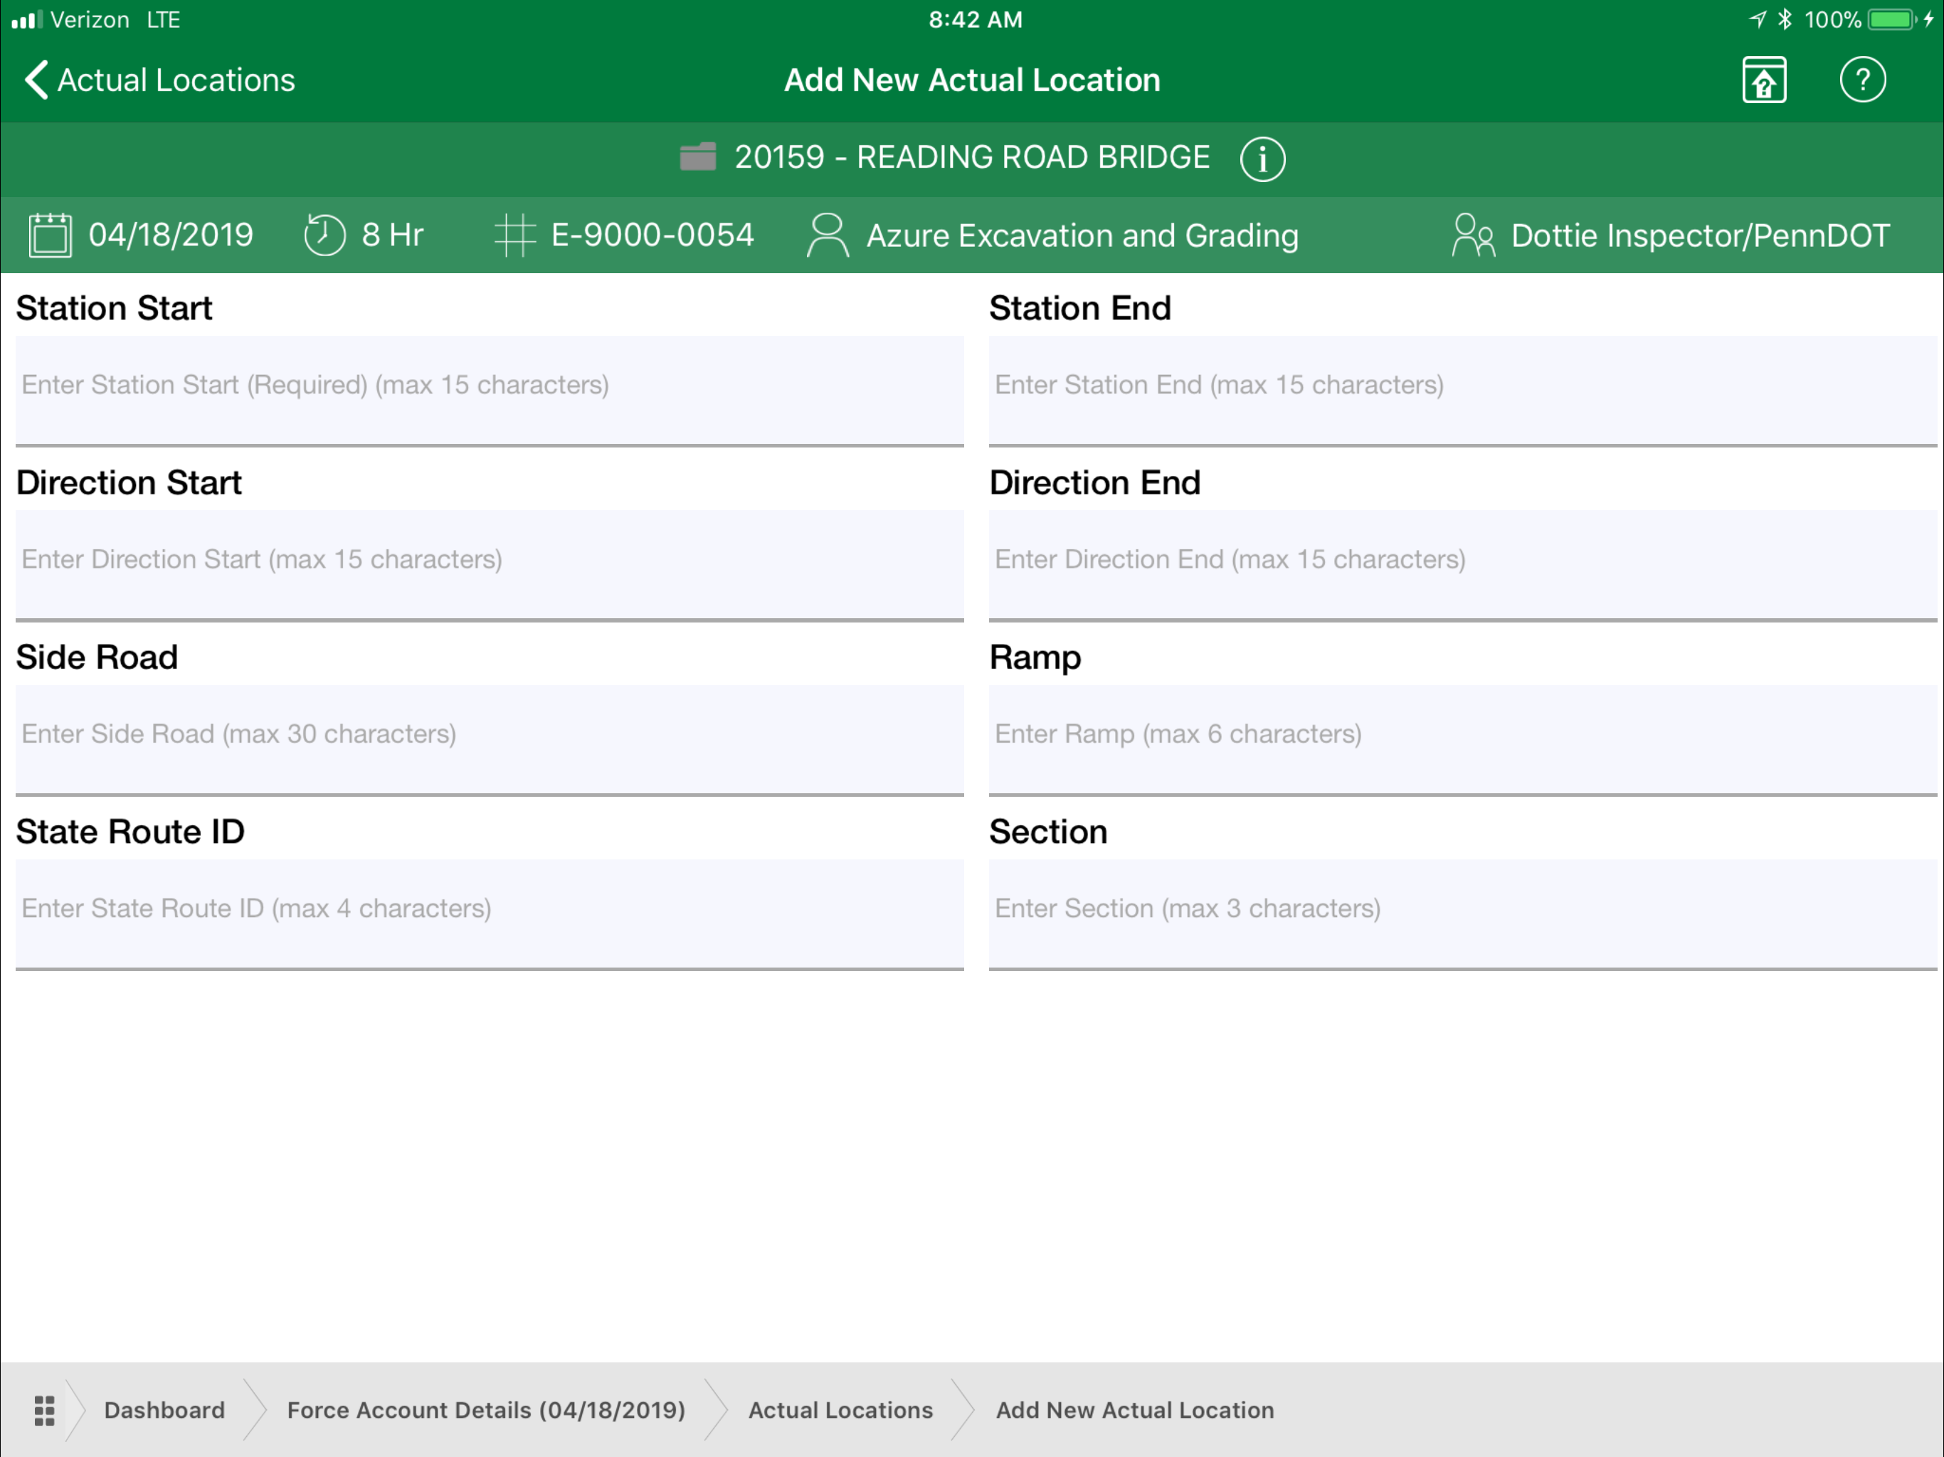Tap the project folder icon
The width and height of the screenshot is (1944, 1457).
(698, 157)
